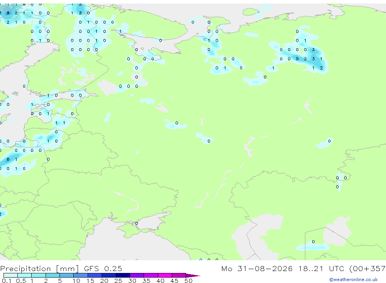Click the precipitation value "6" on the map
Screen dimensions: 386x283
click(x=8, y=159)
